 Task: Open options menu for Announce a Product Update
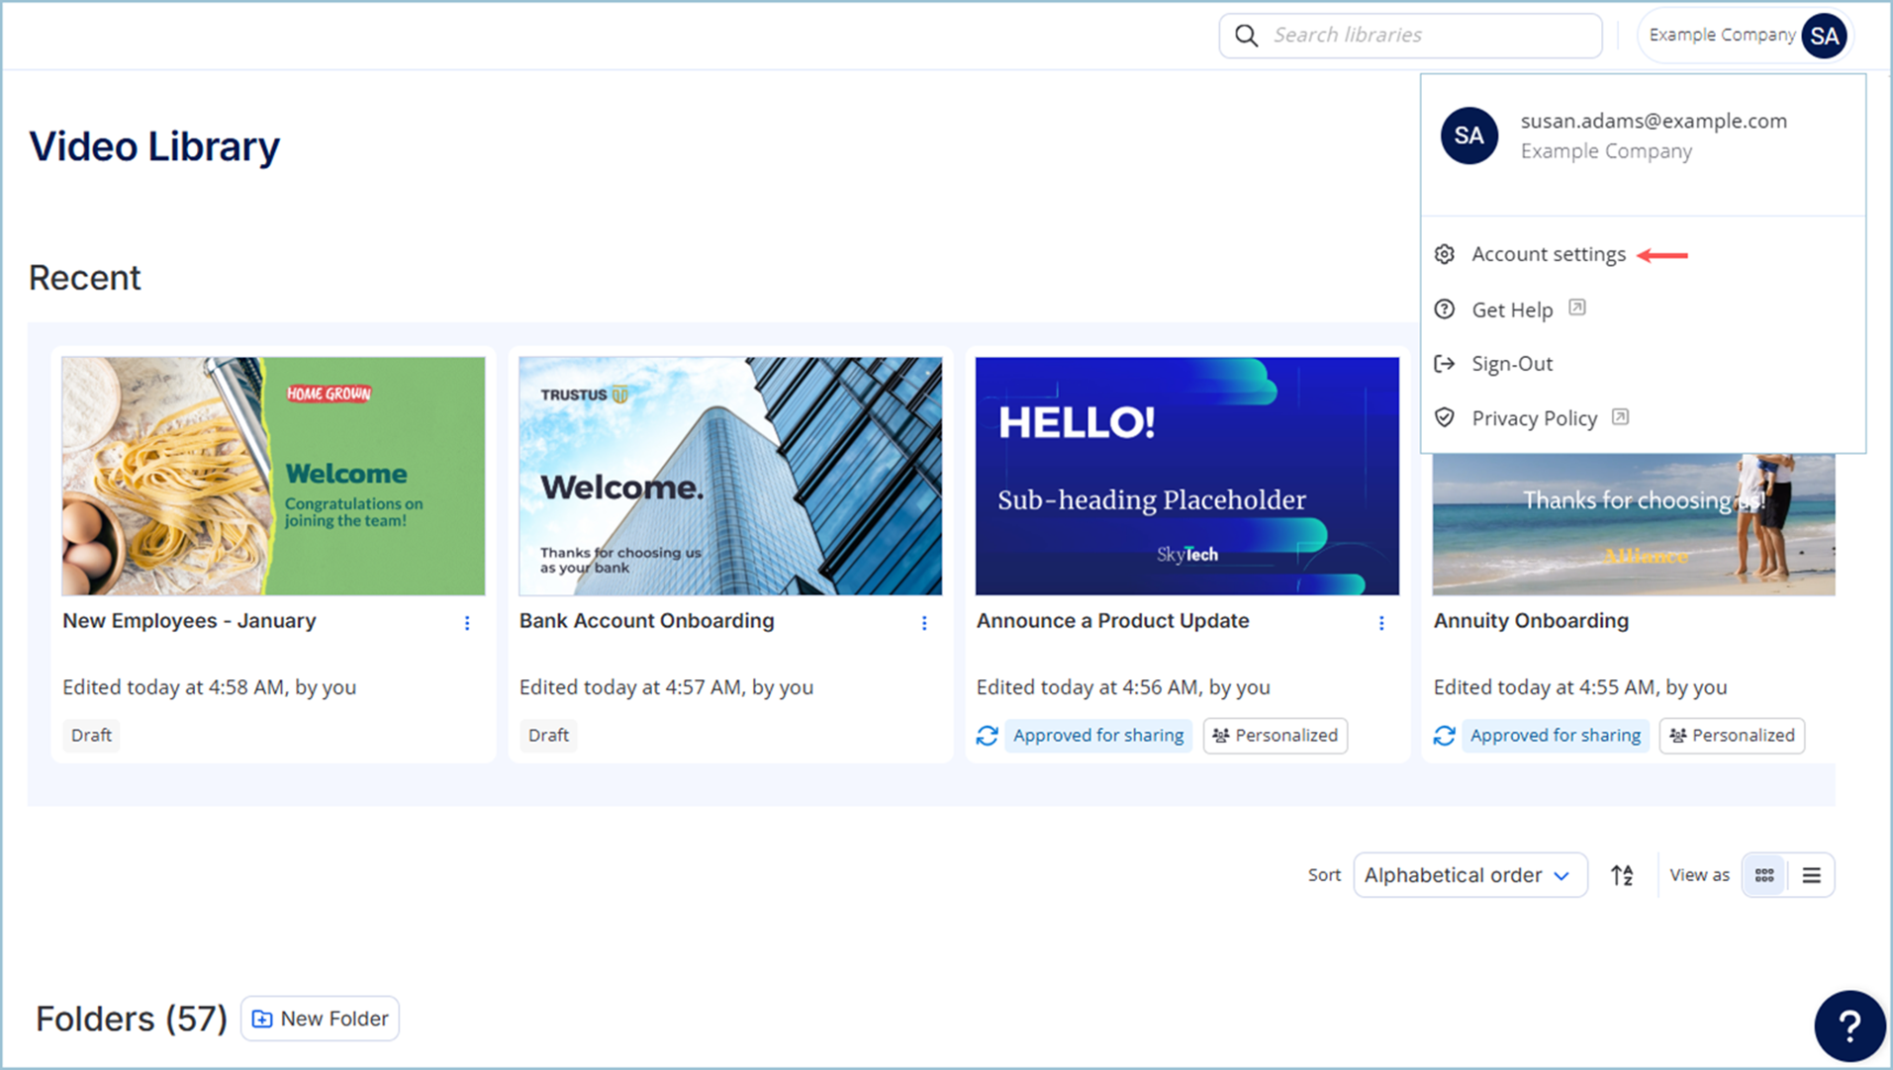1381,623
